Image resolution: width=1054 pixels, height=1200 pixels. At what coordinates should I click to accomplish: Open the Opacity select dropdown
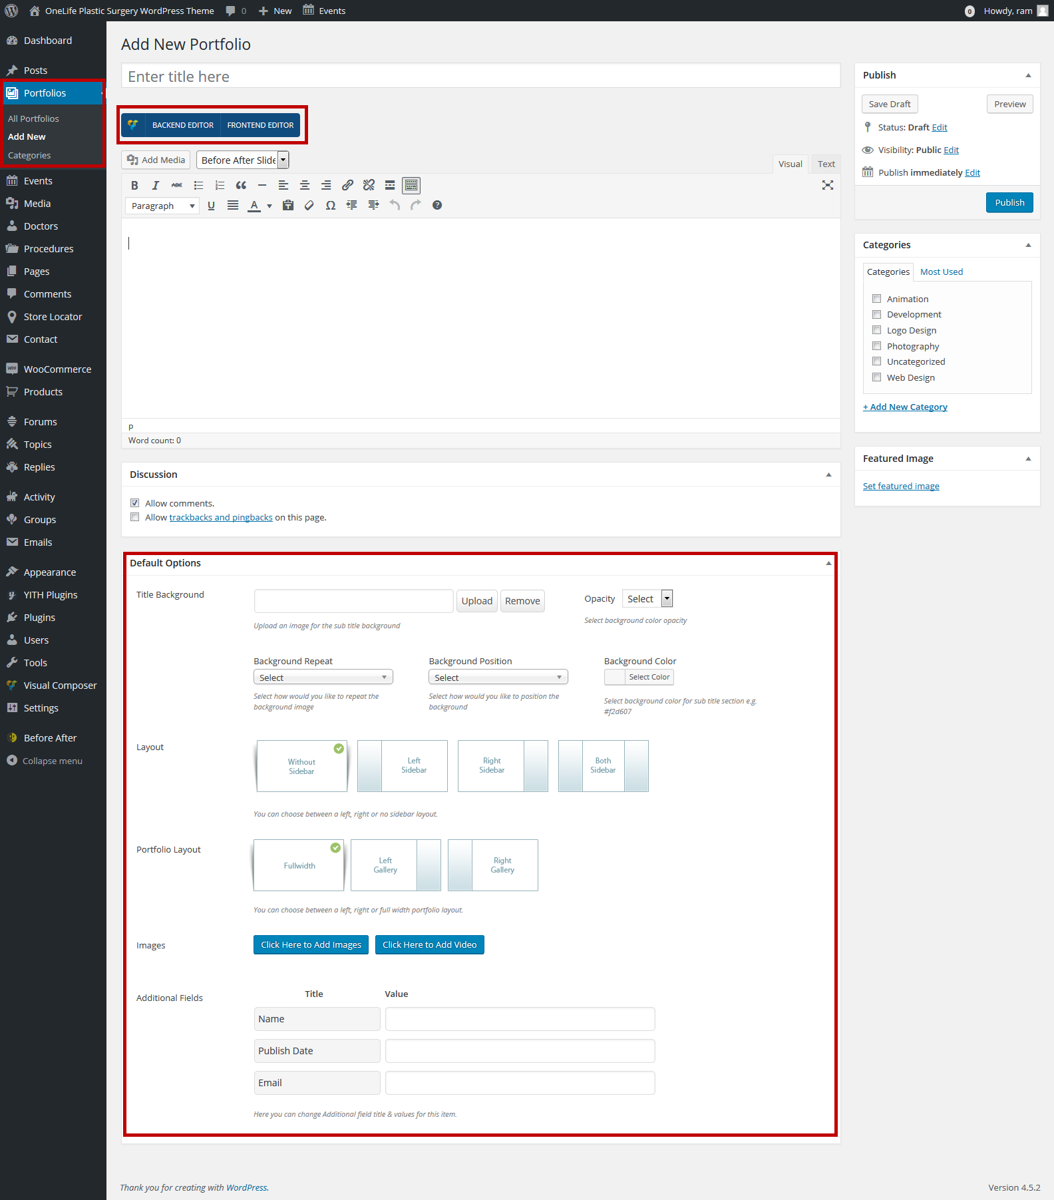(x=647, y=599)
